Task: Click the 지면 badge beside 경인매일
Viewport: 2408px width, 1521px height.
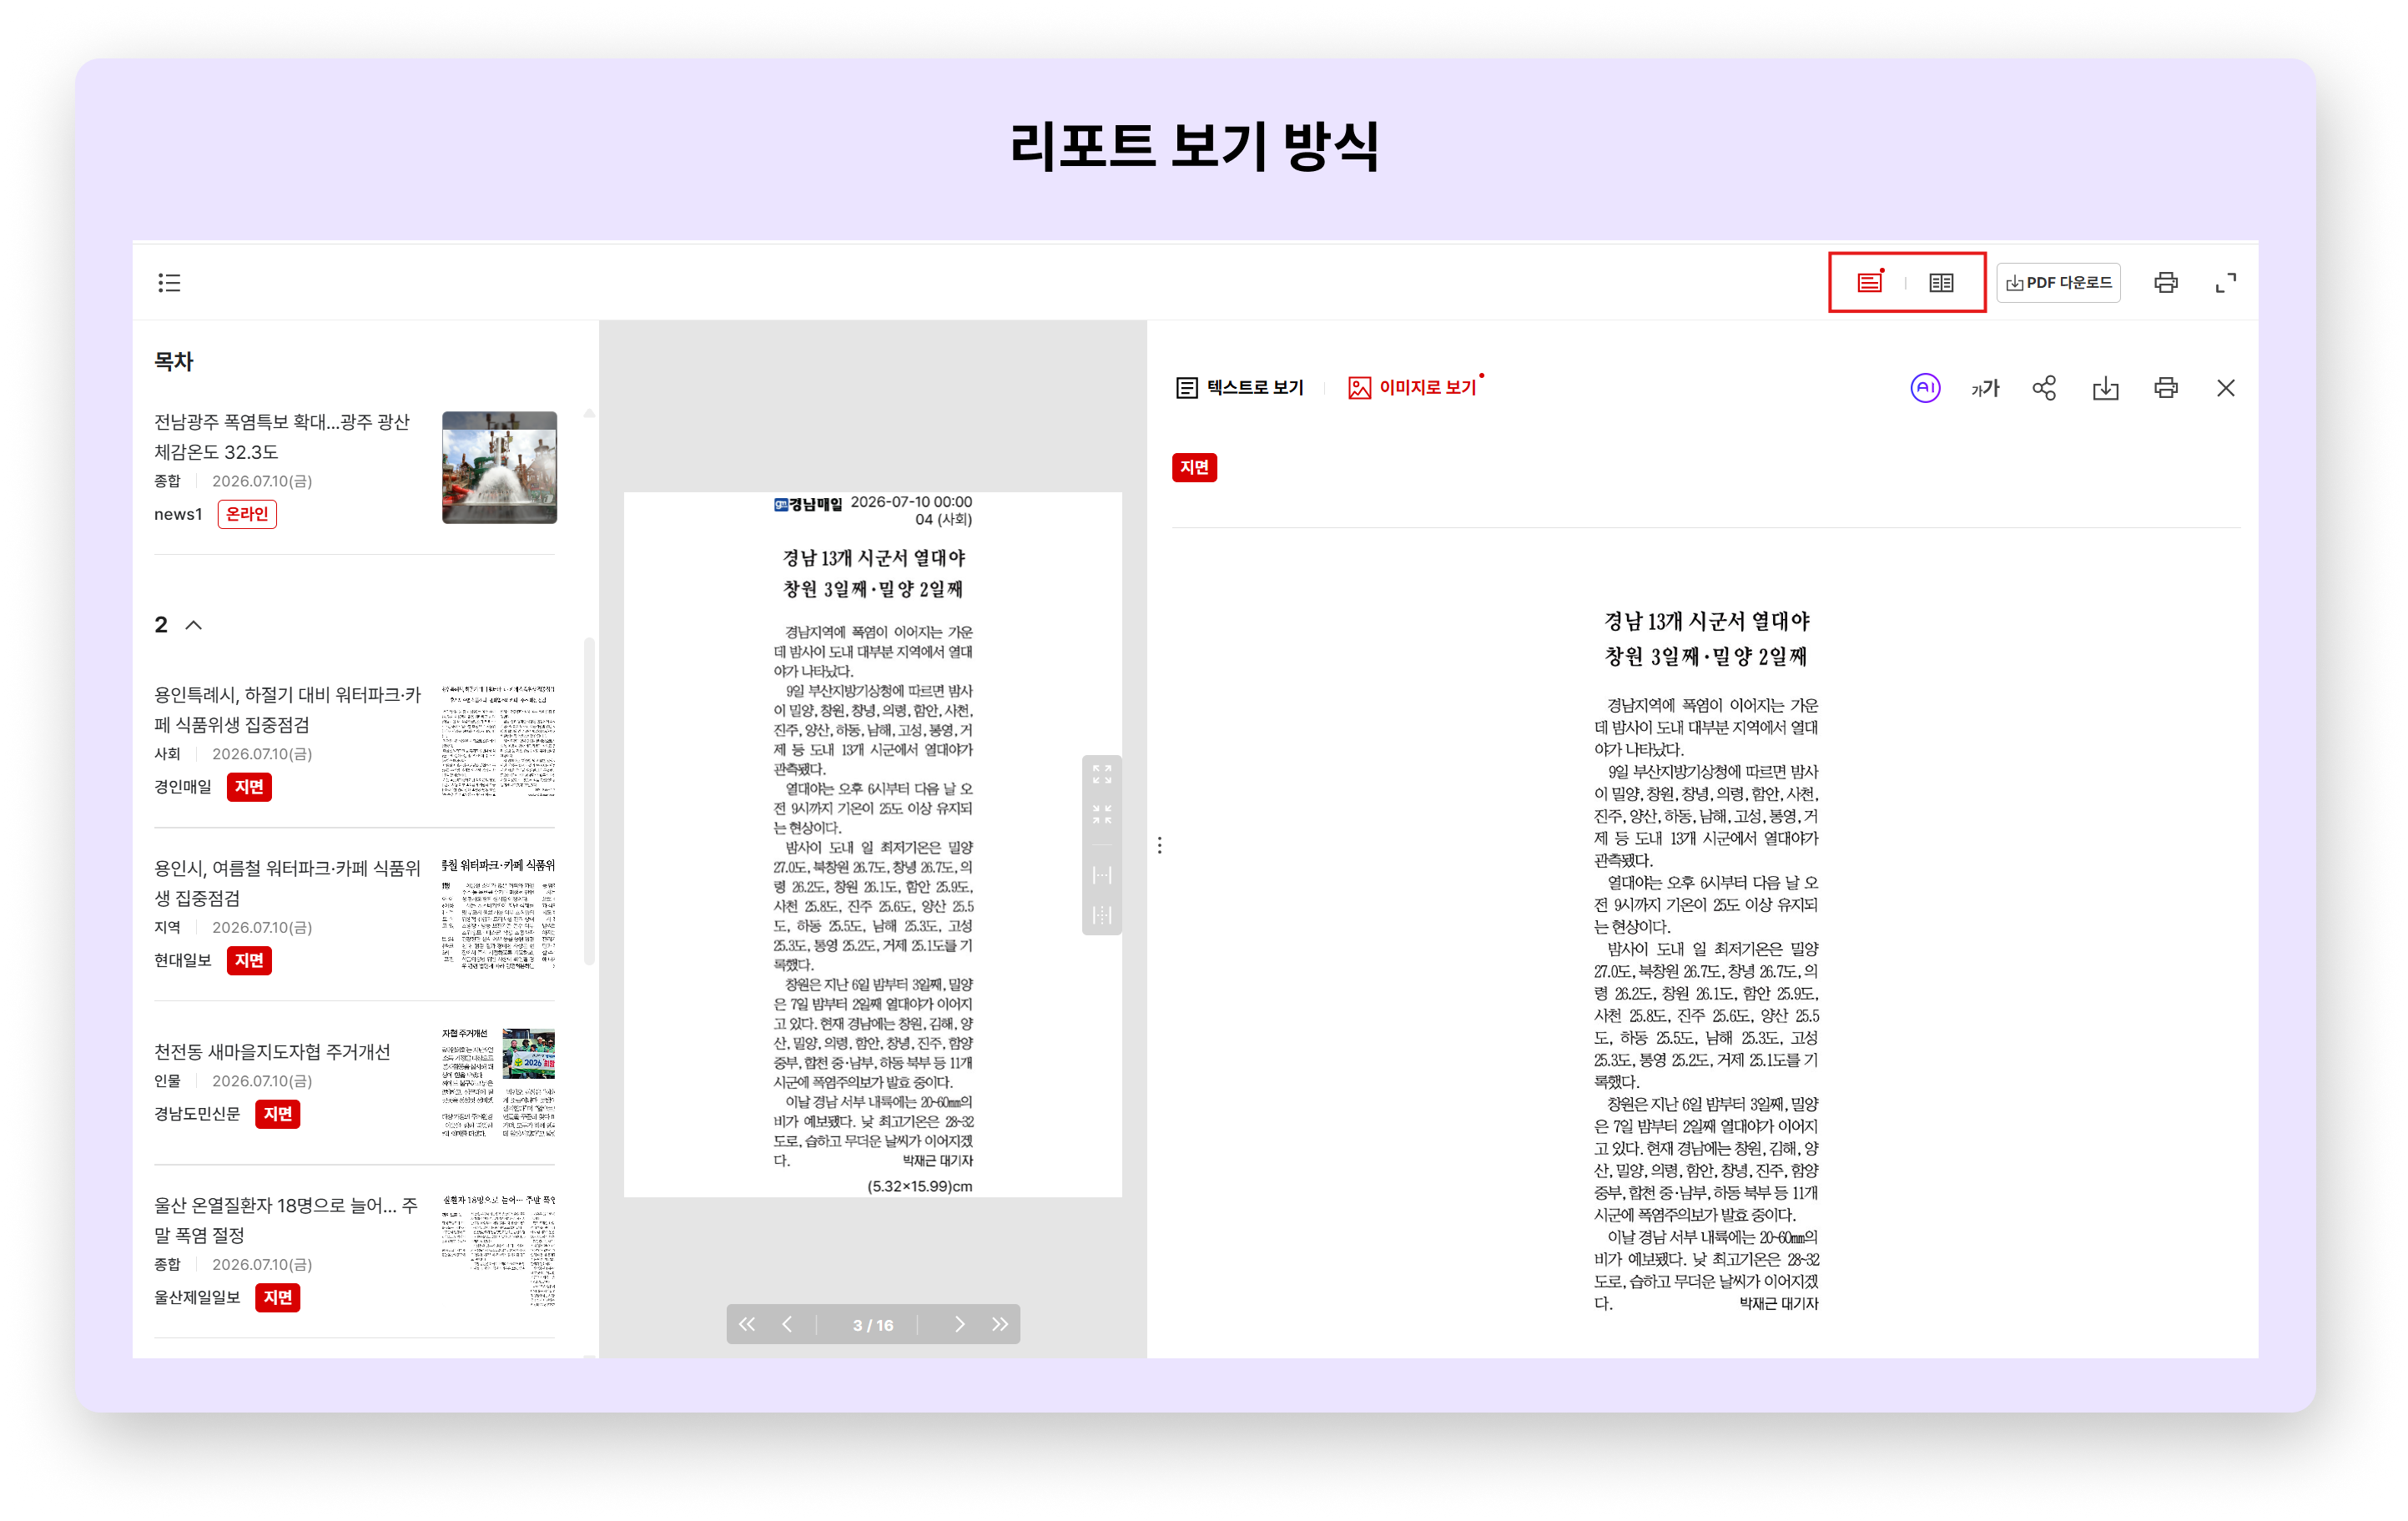Action: click(249, 787)
